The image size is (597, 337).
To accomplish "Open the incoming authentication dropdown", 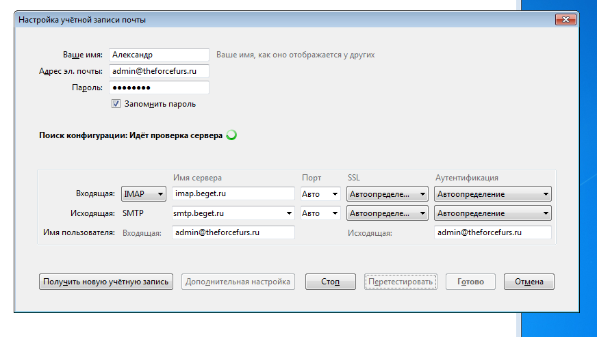I will (x=493, y=194).
